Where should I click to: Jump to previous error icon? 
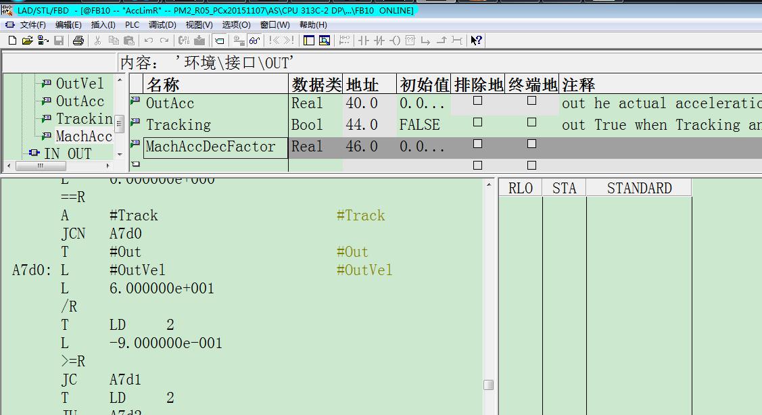click(x=275, y=41)
